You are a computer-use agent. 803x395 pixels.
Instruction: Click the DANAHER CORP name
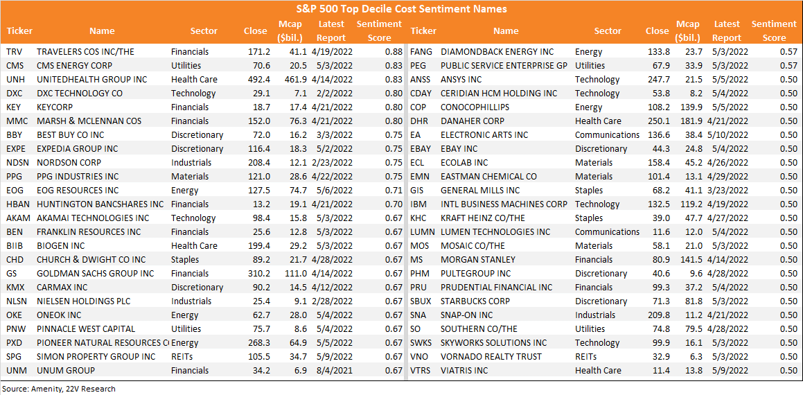(473, 121)
